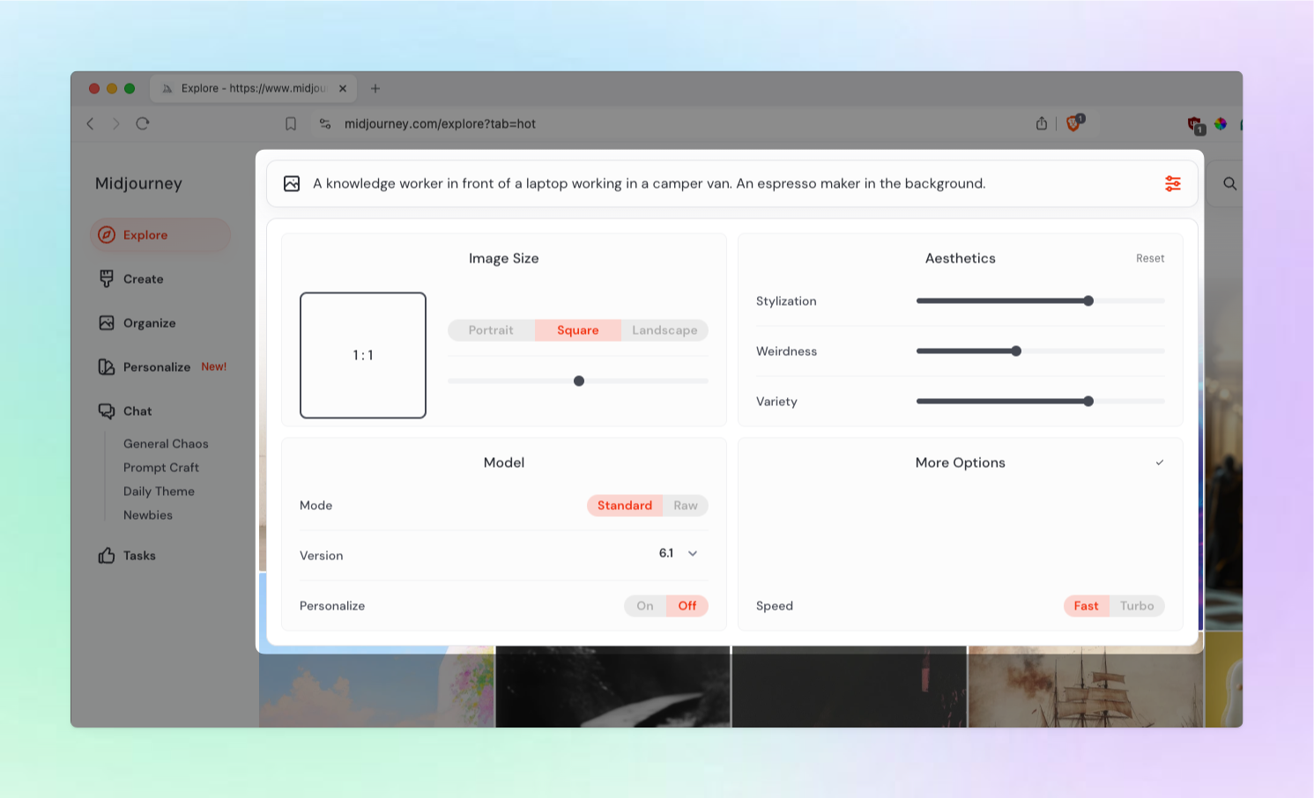Set Mode to Standard
The image size is (1314, 798).
625,506
